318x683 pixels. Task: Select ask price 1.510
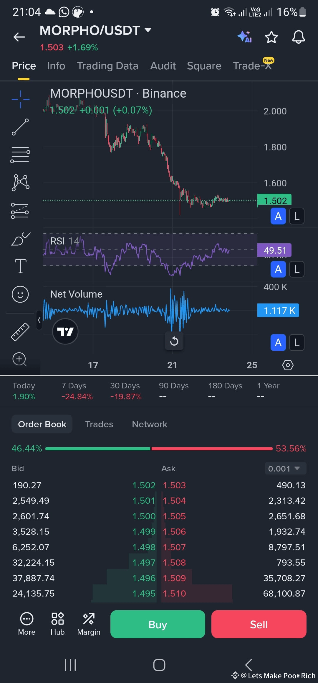click(x=174, y=593)
